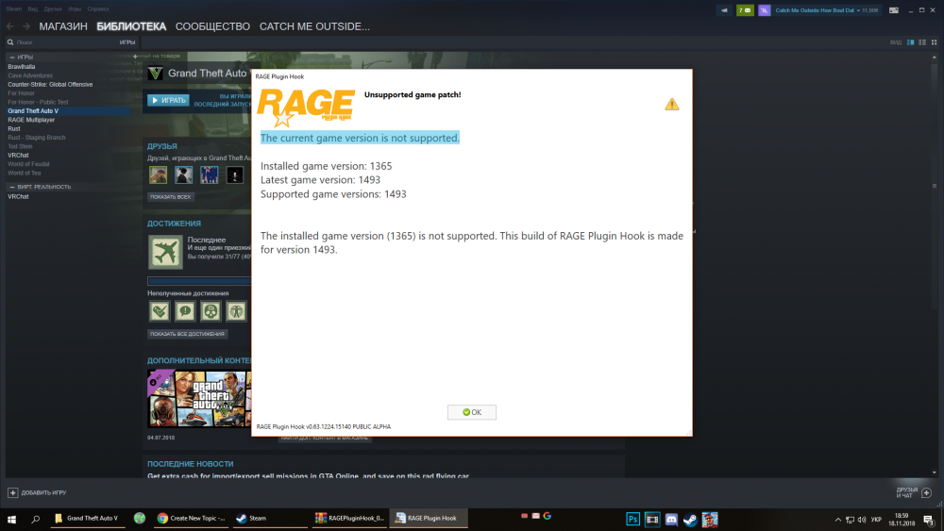Click the library search magnifier icon
Image resolution: width=944 pixels, height=531 pixels.
10,42
